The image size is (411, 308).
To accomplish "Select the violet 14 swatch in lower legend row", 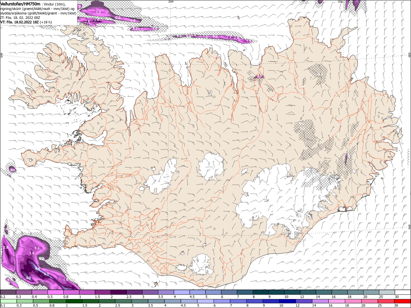I will click(320, 301).
